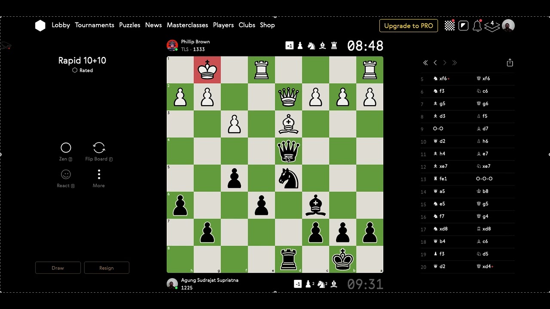Open the Puzzles page
550x309 pixels.
coord(130,25)
